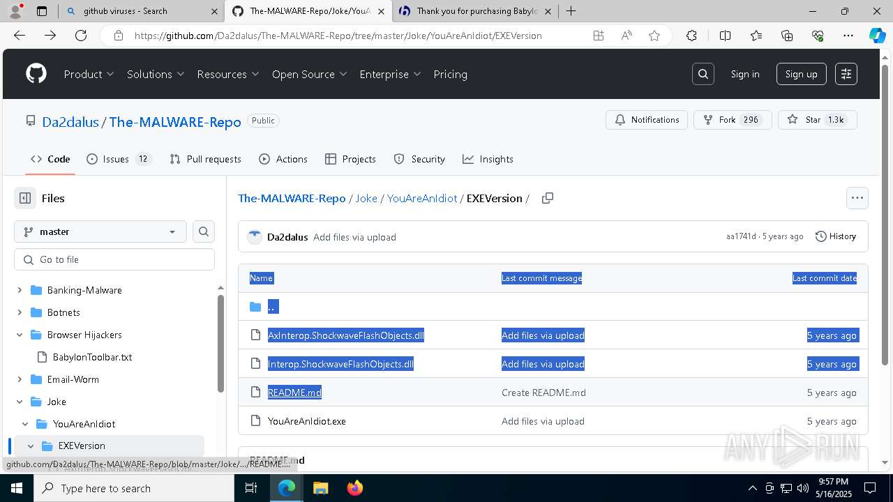Open the YouAreAnIdiot.exe file link

coord(307,421)
